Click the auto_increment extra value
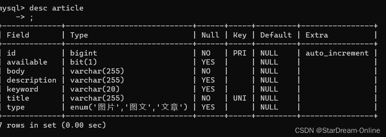 [337, 53]
